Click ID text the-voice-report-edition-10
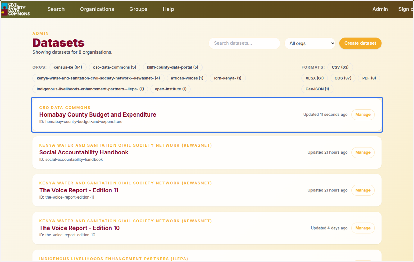Screen dimensions: 414x262 click(x=67, y=235)
